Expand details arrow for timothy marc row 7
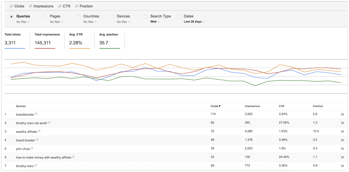Screen dimensions: 349x172 click(x=342, y=166)
